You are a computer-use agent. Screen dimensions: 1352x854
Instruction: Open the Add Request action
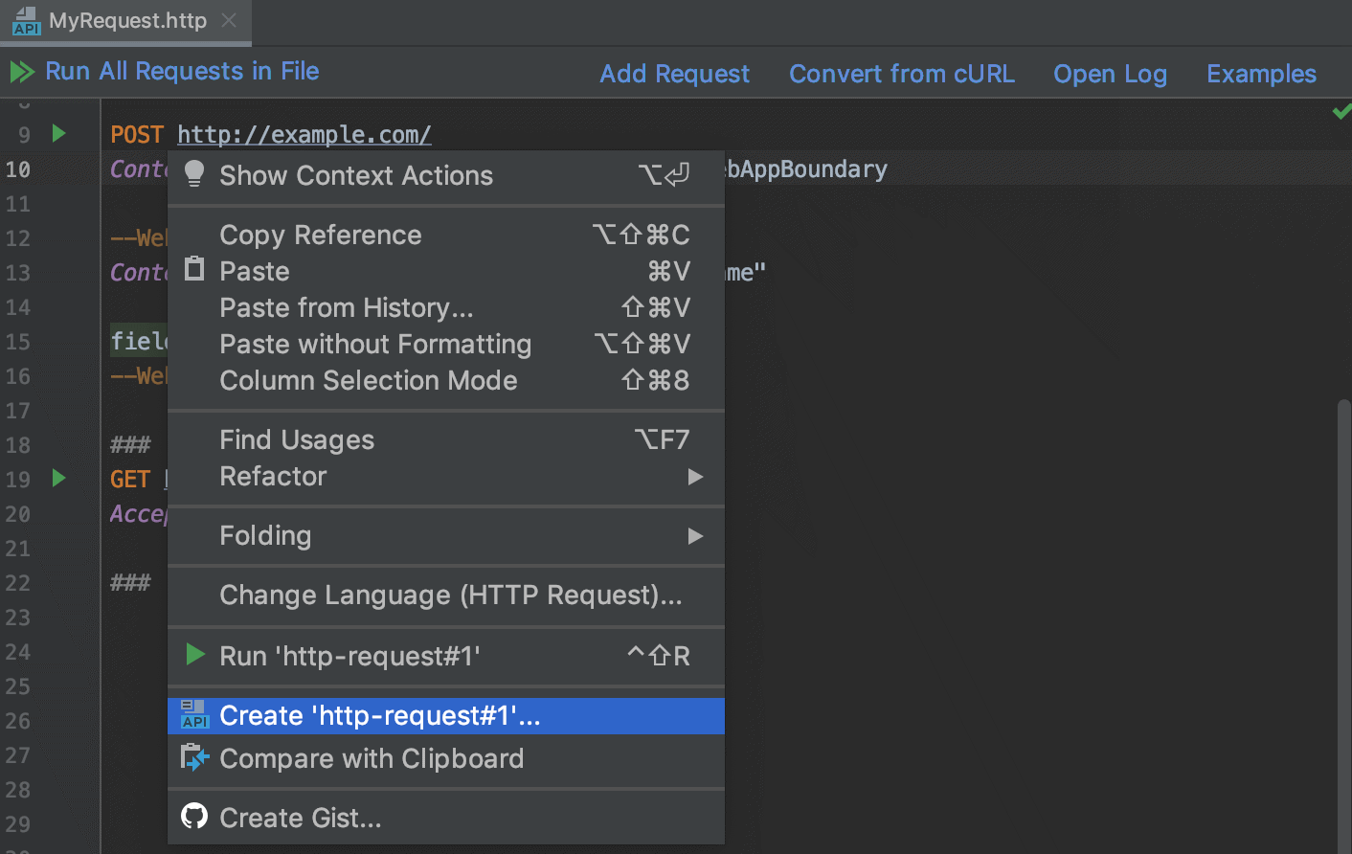675,73
